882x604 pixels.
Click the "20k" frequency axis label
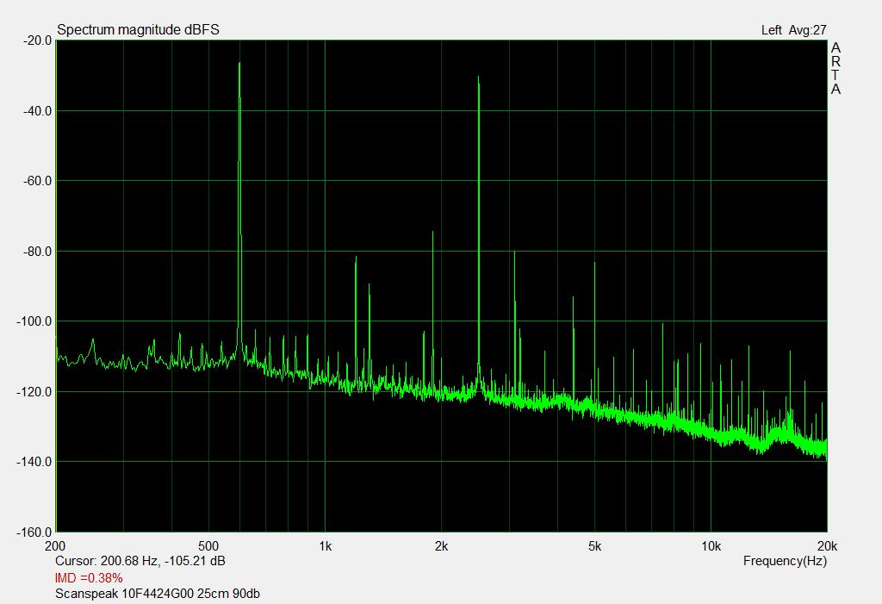[x=826, y=545]
